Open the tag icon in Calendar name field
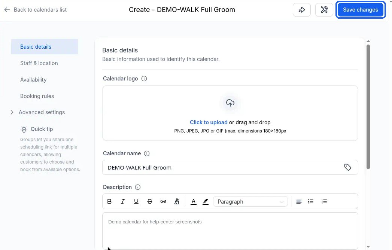The width and height of the screenshot is (392, 250). [347, 167]
